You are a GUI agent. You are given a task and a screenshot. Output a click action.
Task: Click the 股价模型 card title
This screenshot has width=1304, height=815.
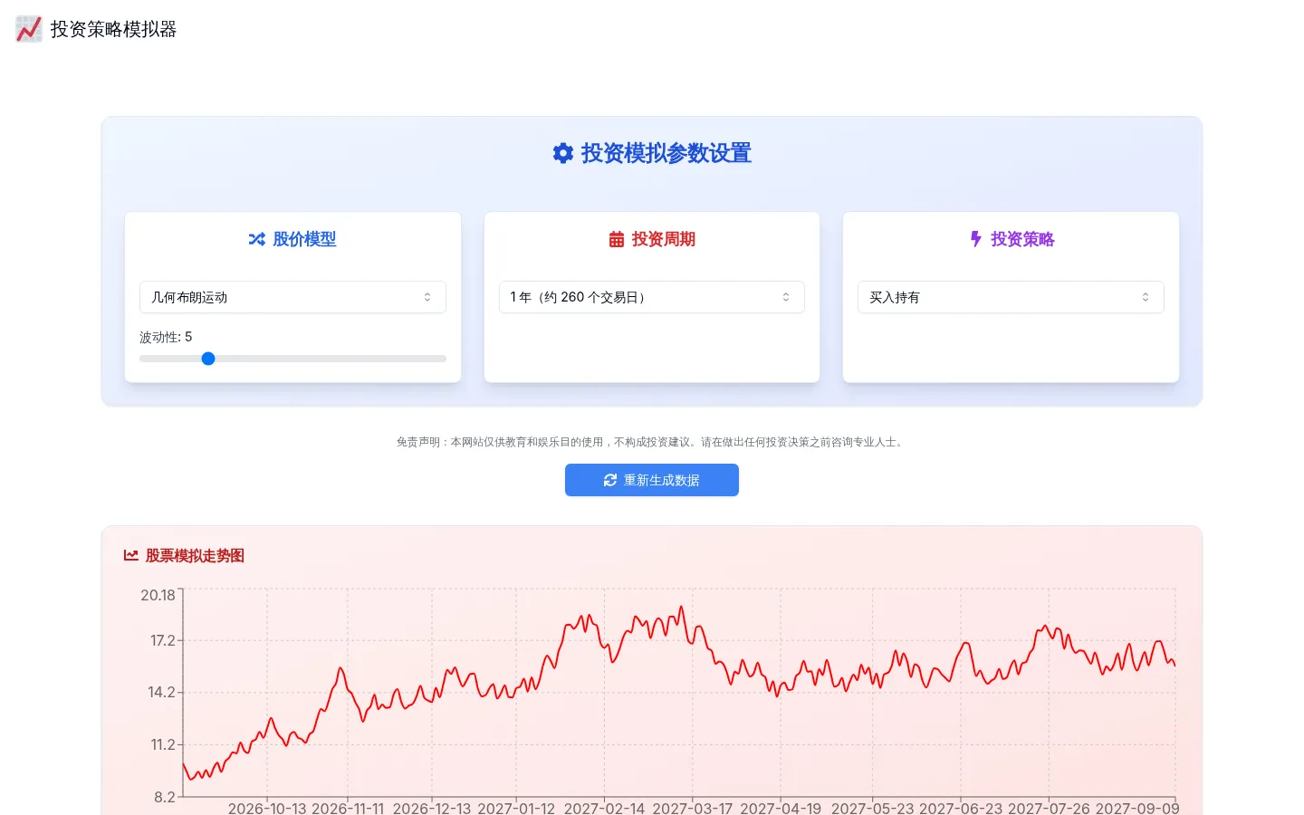304,239
